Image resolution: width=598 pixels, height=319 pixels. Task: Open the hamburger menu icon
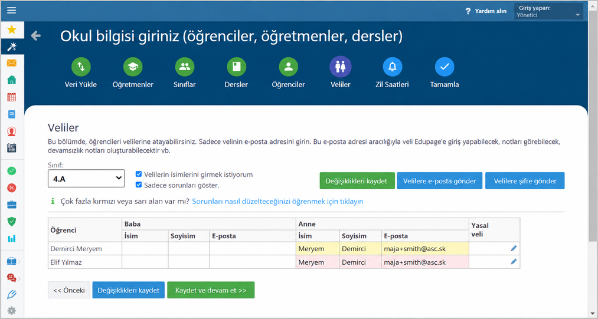[x=12, y=10]
